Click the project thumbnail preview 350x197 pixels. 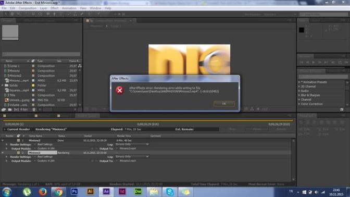(x=10, y=33)
